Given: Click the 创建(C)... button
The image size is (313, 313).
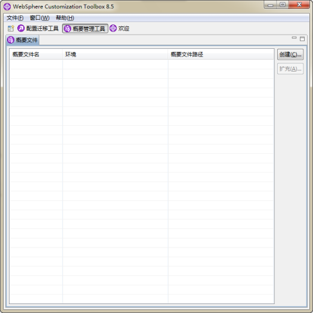Looking at the screenshot, I should point(290,54).
